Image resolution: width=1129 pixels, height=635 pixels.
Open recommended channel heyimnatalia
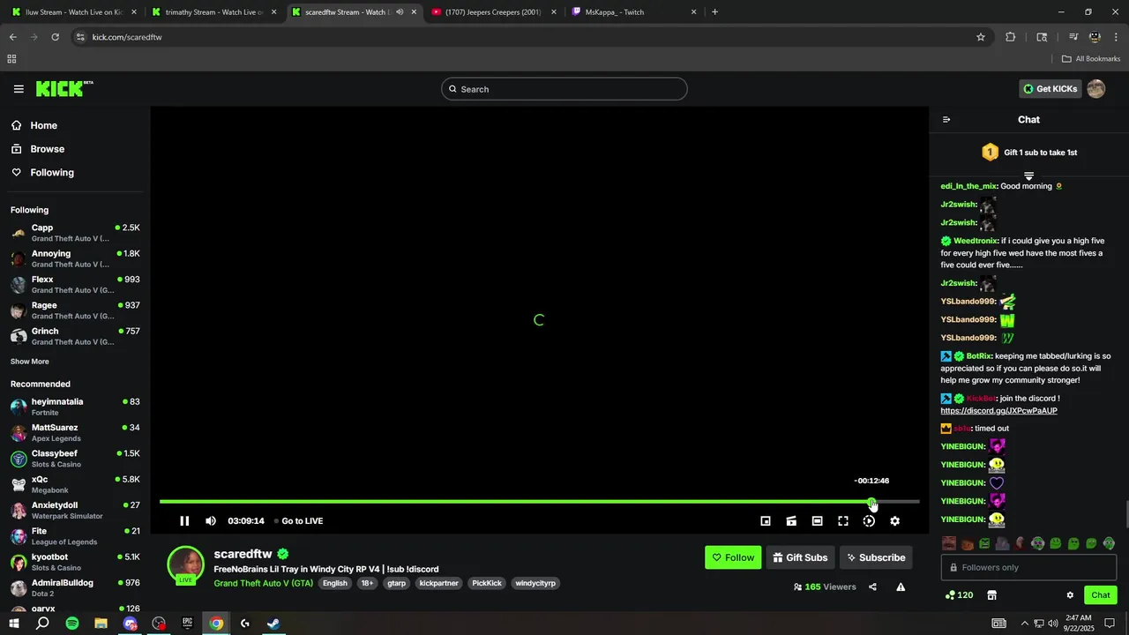point(75,407)
